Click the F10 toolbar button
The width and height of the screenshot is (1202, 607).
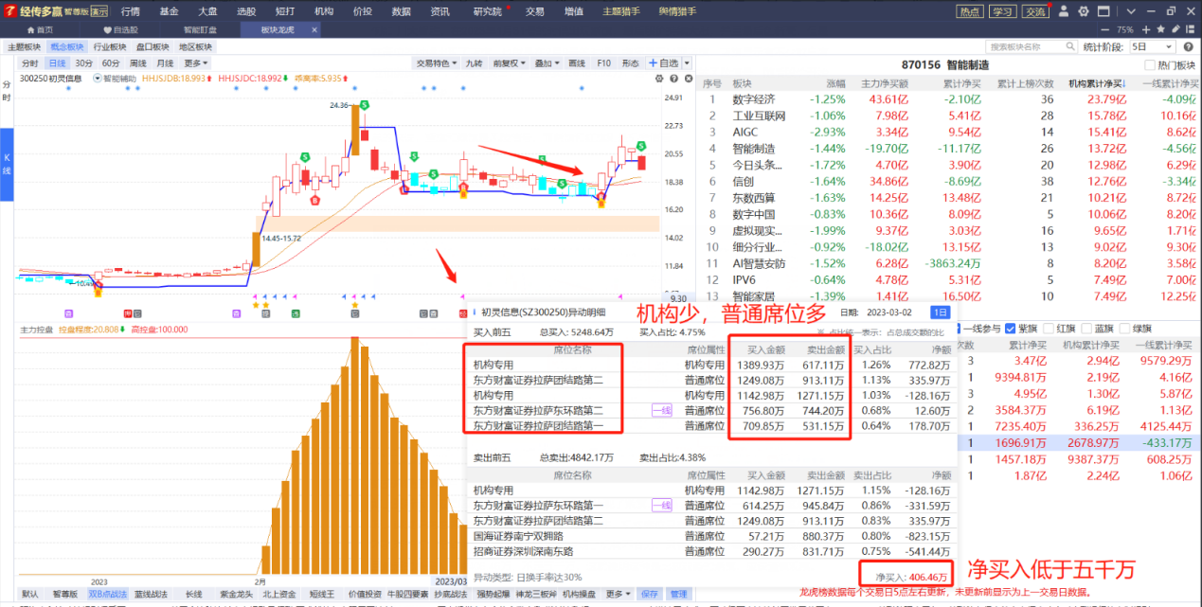603,63
